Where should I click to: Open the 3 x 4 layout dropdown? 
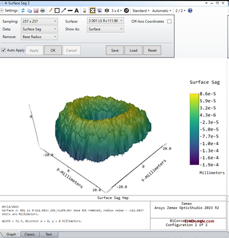[117, 11]
